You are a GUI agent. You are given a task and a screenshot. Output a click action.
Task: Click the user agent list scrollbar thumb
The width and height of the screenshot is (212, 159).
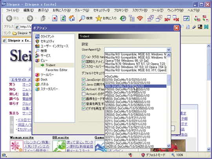click(168, 80)
